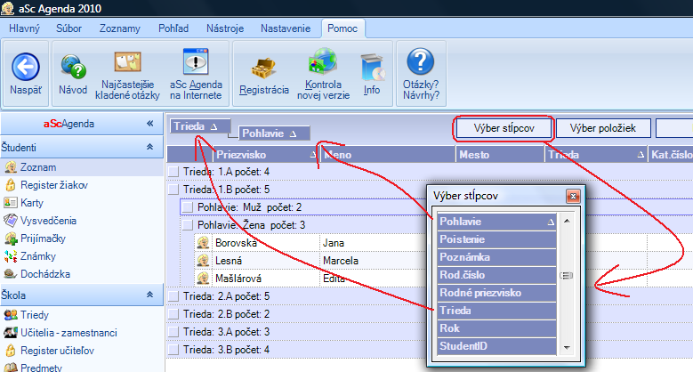Viewport: 693px width, 372px height.
Task: Collapse the aScAgenda sidebar panel
Action: coord(149,124)
